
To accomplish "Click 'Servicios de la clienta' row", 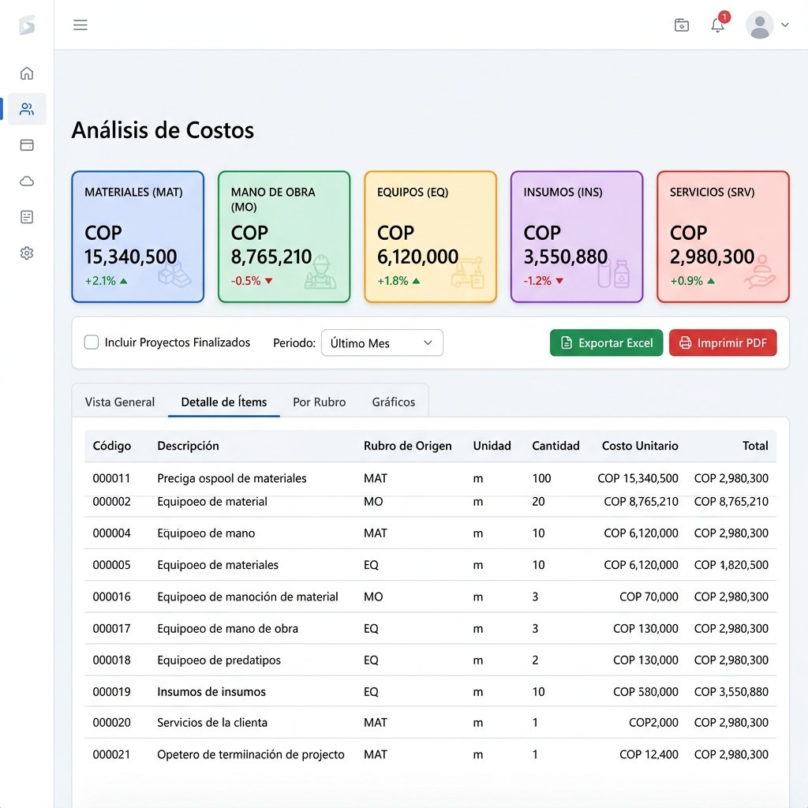I will coord(430,723).
